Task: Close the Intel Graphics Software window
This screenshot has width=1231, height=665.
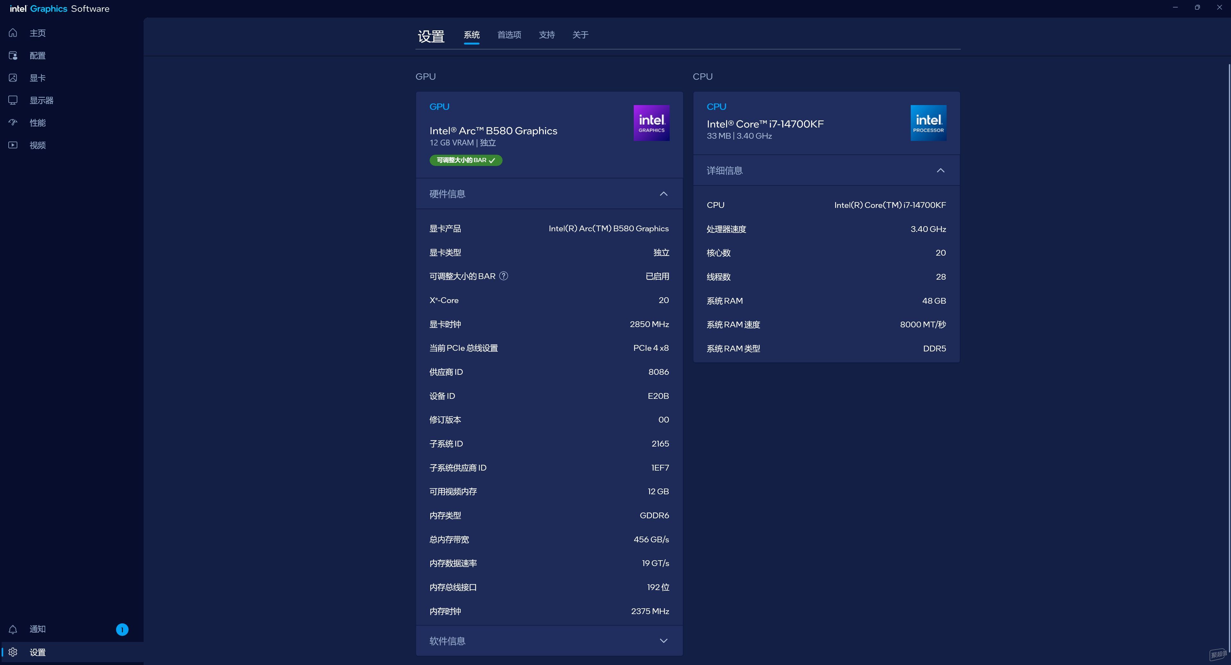Action: click(x=1219, y=7)
